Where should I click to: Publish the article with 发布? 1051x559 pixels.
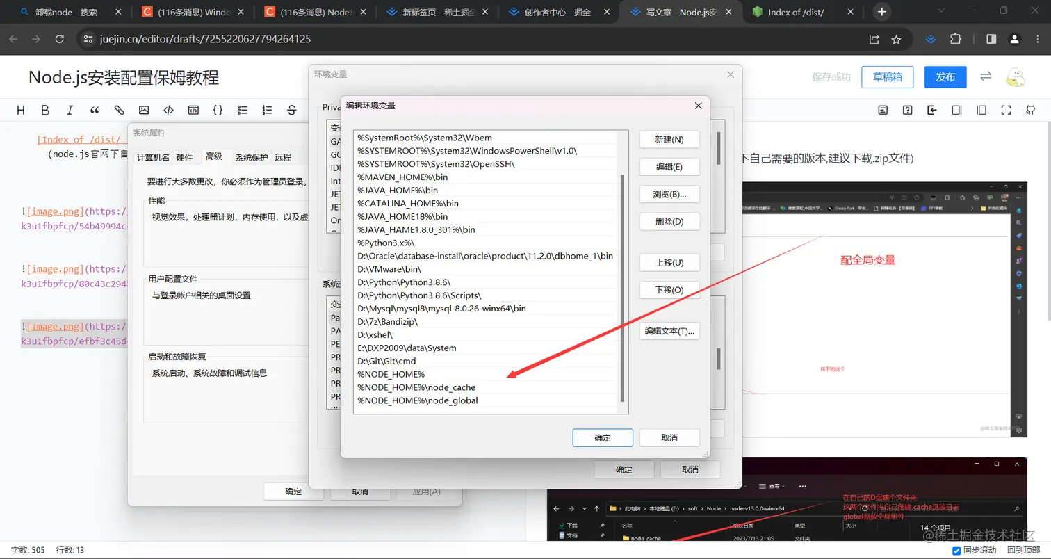[x=945, y=76]
